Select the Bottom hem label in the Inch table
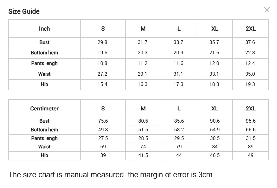Screen dimensions: 277x188 pos(44,53)
